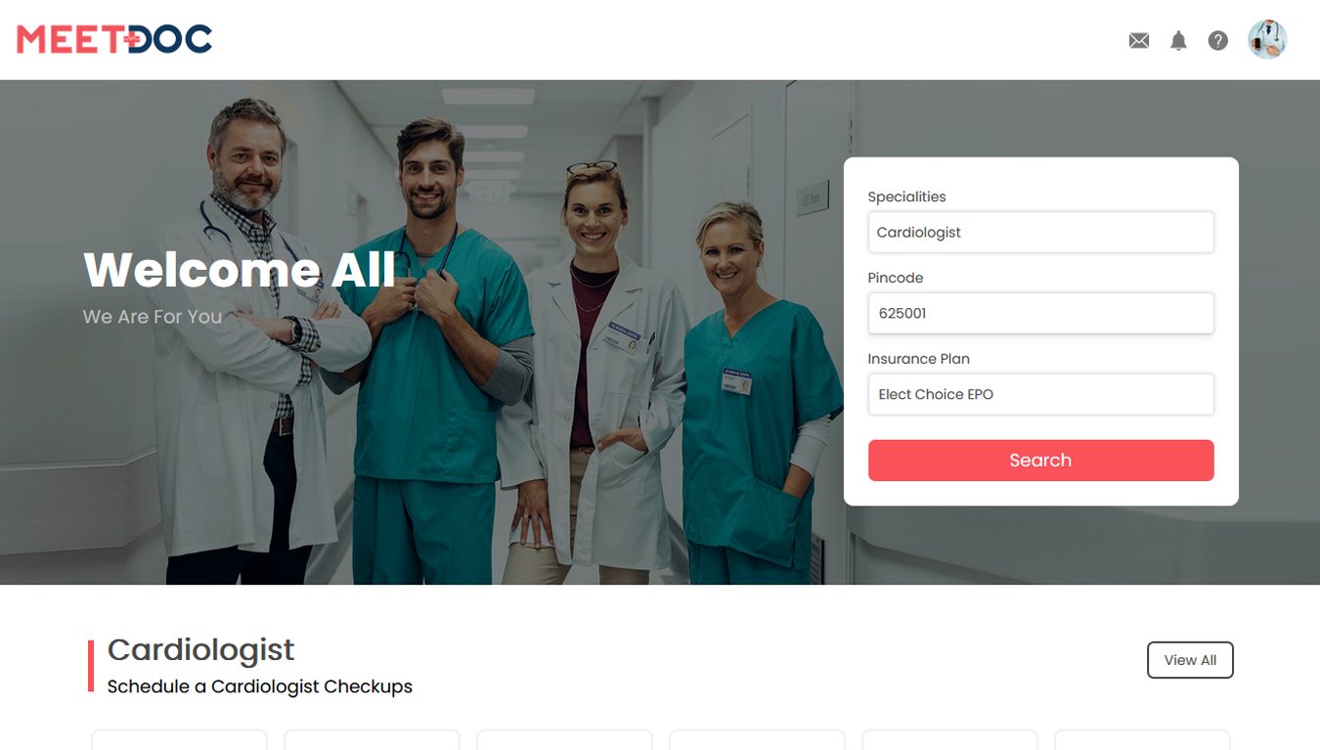Click the red Search button
The image size is (1320, 750).
(x=1040, y=461)
